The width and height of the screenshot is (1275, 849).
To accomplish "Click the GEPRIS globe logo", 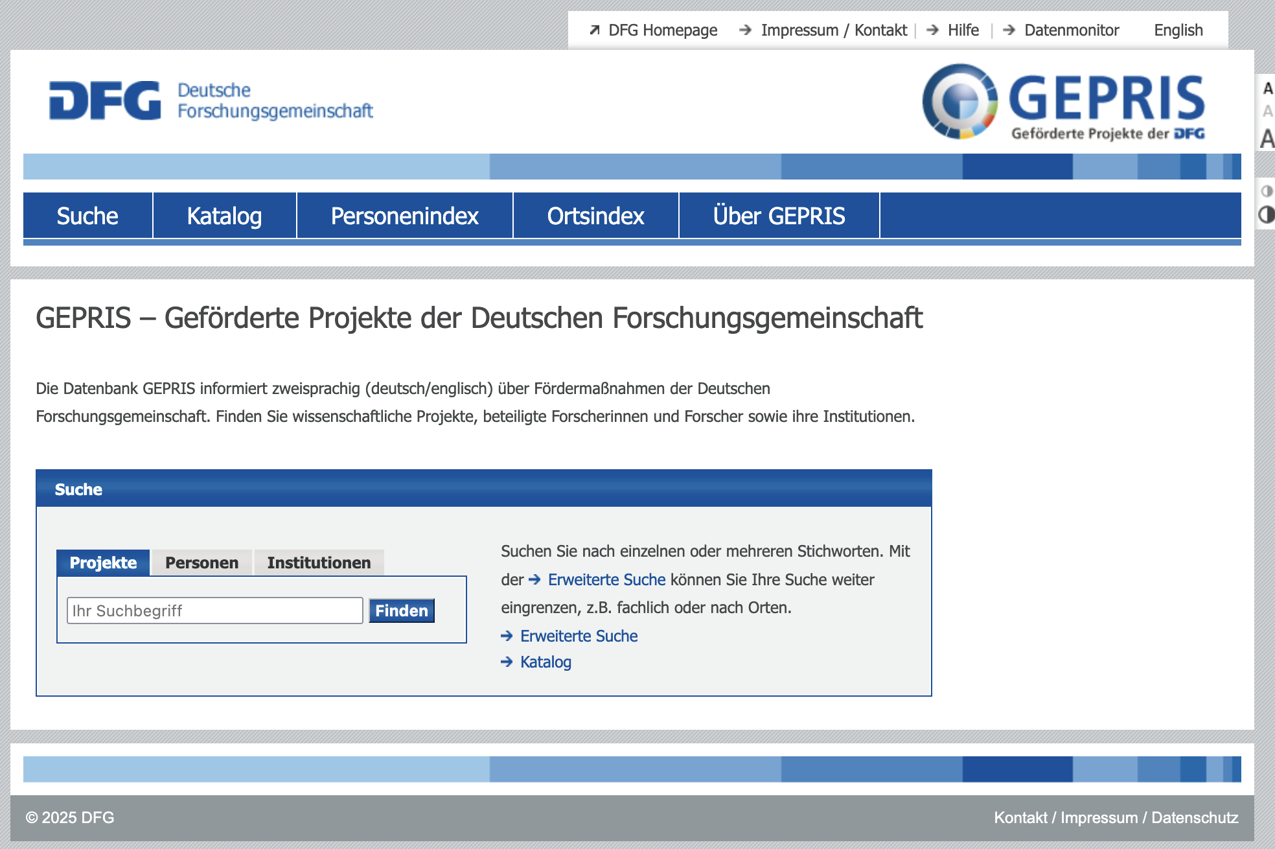I will (x=959, y=101).
